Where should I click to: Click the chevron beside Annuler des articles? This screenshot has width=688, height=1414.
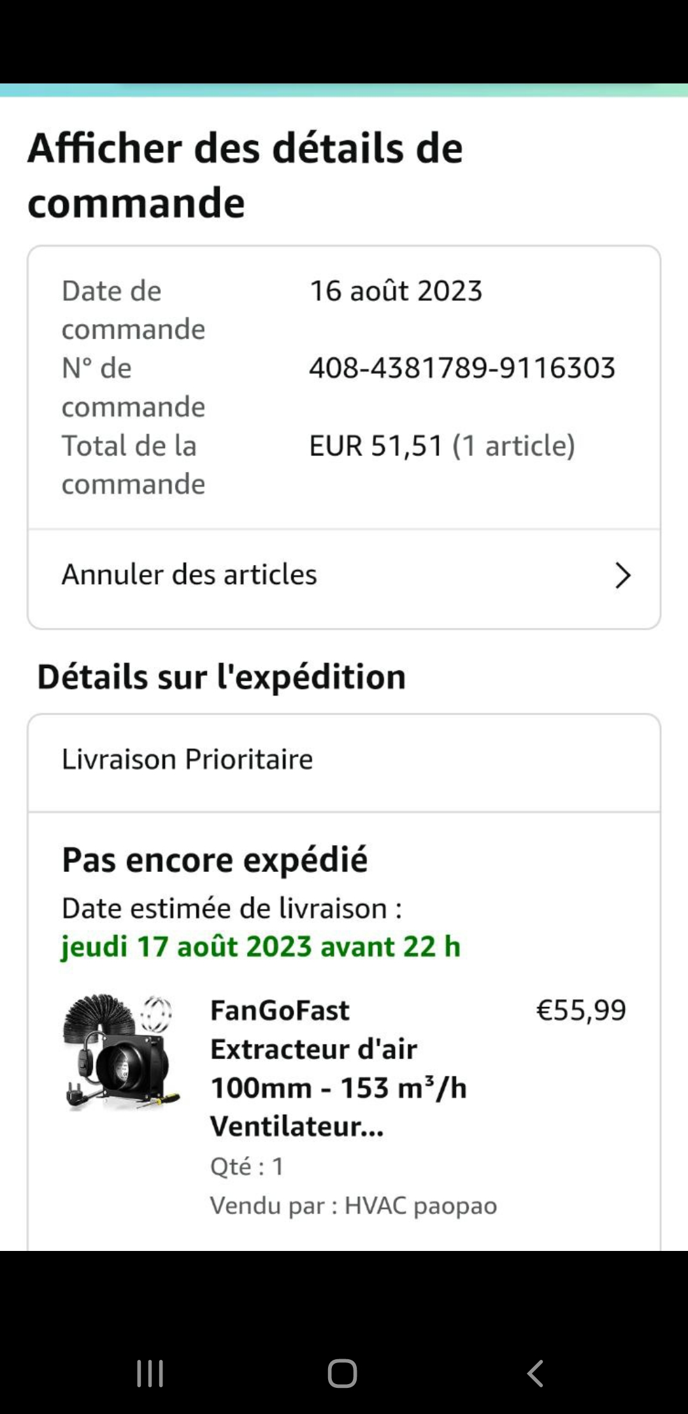tap(622, 575)
